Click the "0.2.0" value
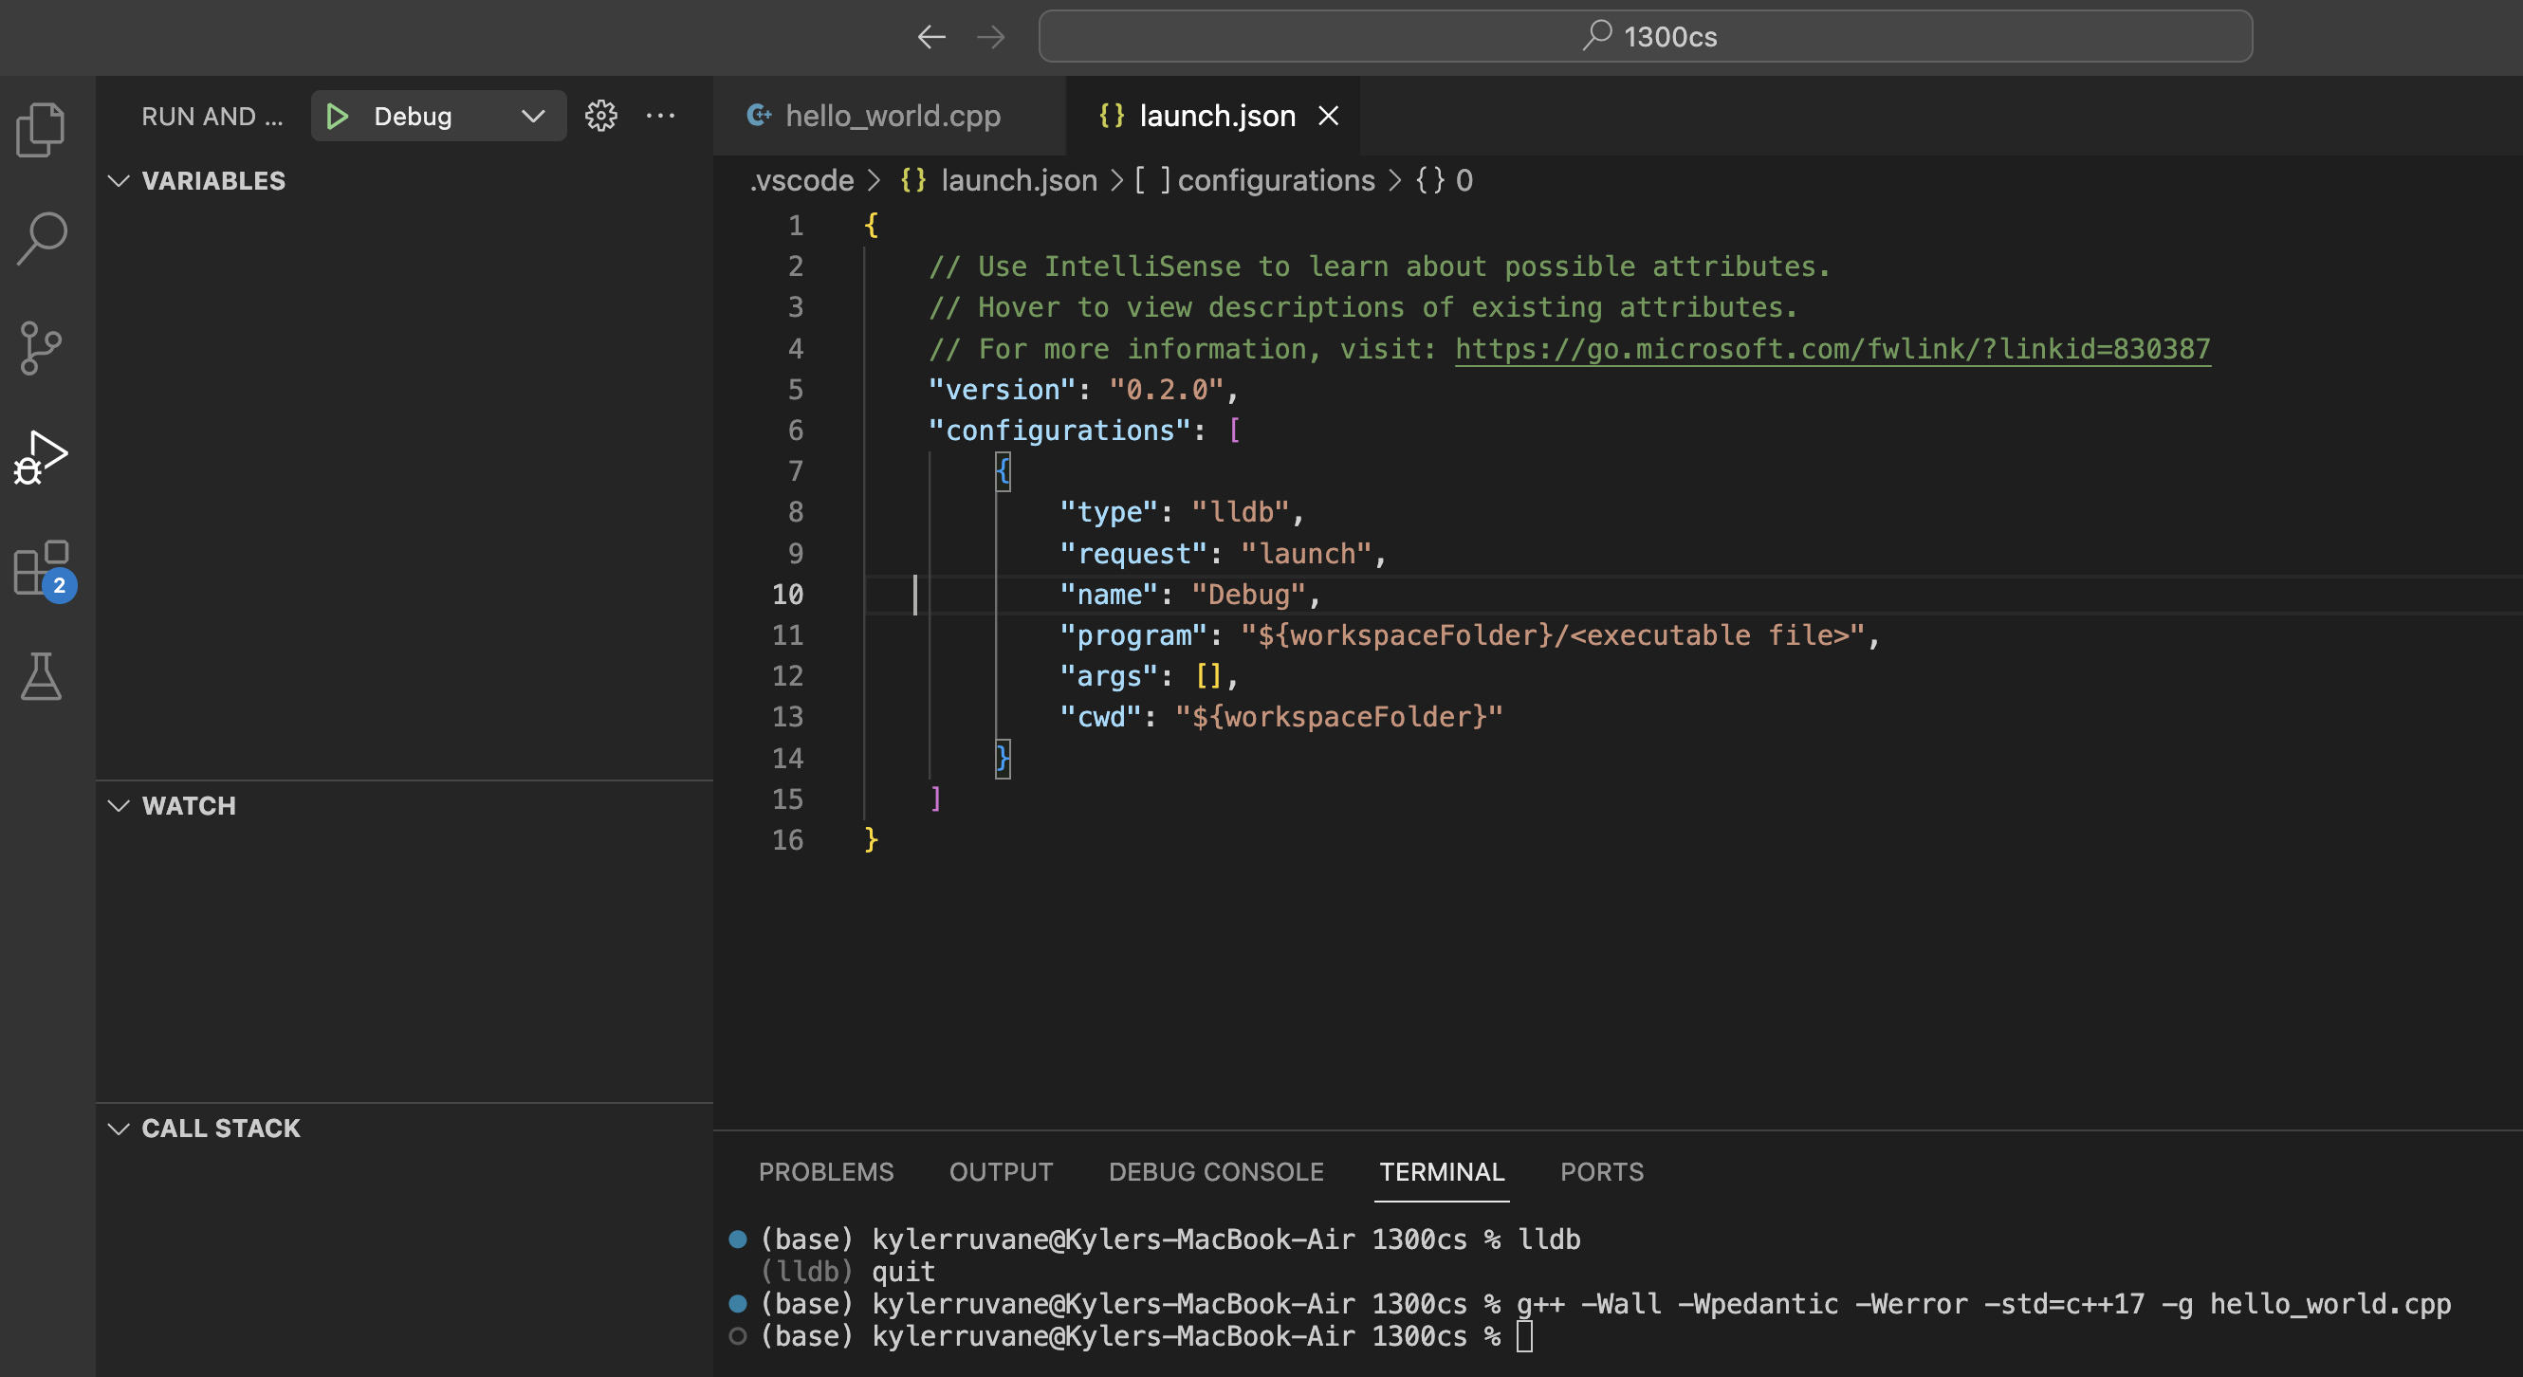The image size is (2523, 1377). (x=1167, y=390)
